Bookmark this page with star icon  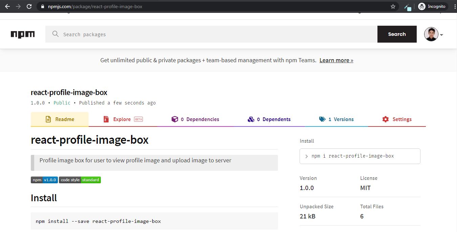click(393, 6)
